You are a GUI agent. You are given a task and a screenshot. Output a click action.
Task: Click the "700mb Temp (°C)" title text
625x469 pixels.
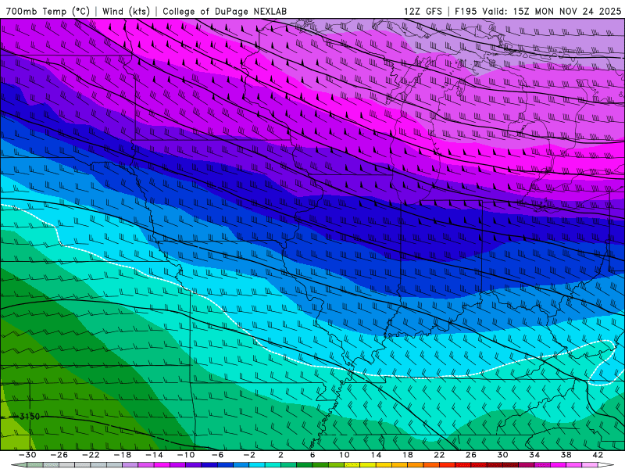[48, 11]
